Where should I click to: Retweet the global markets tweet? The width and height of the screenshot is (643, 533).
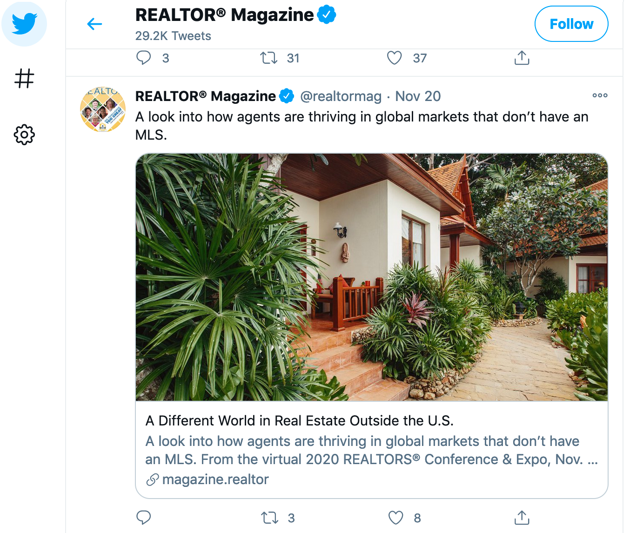pyautogui.click(x=269, y=518)
